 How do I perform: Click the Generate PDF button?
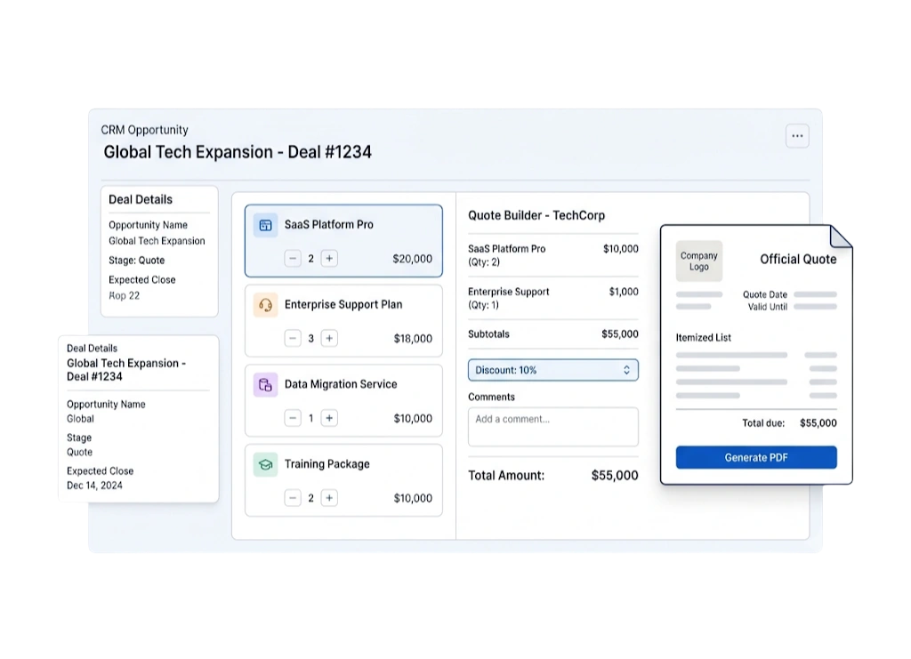point(756,457)
